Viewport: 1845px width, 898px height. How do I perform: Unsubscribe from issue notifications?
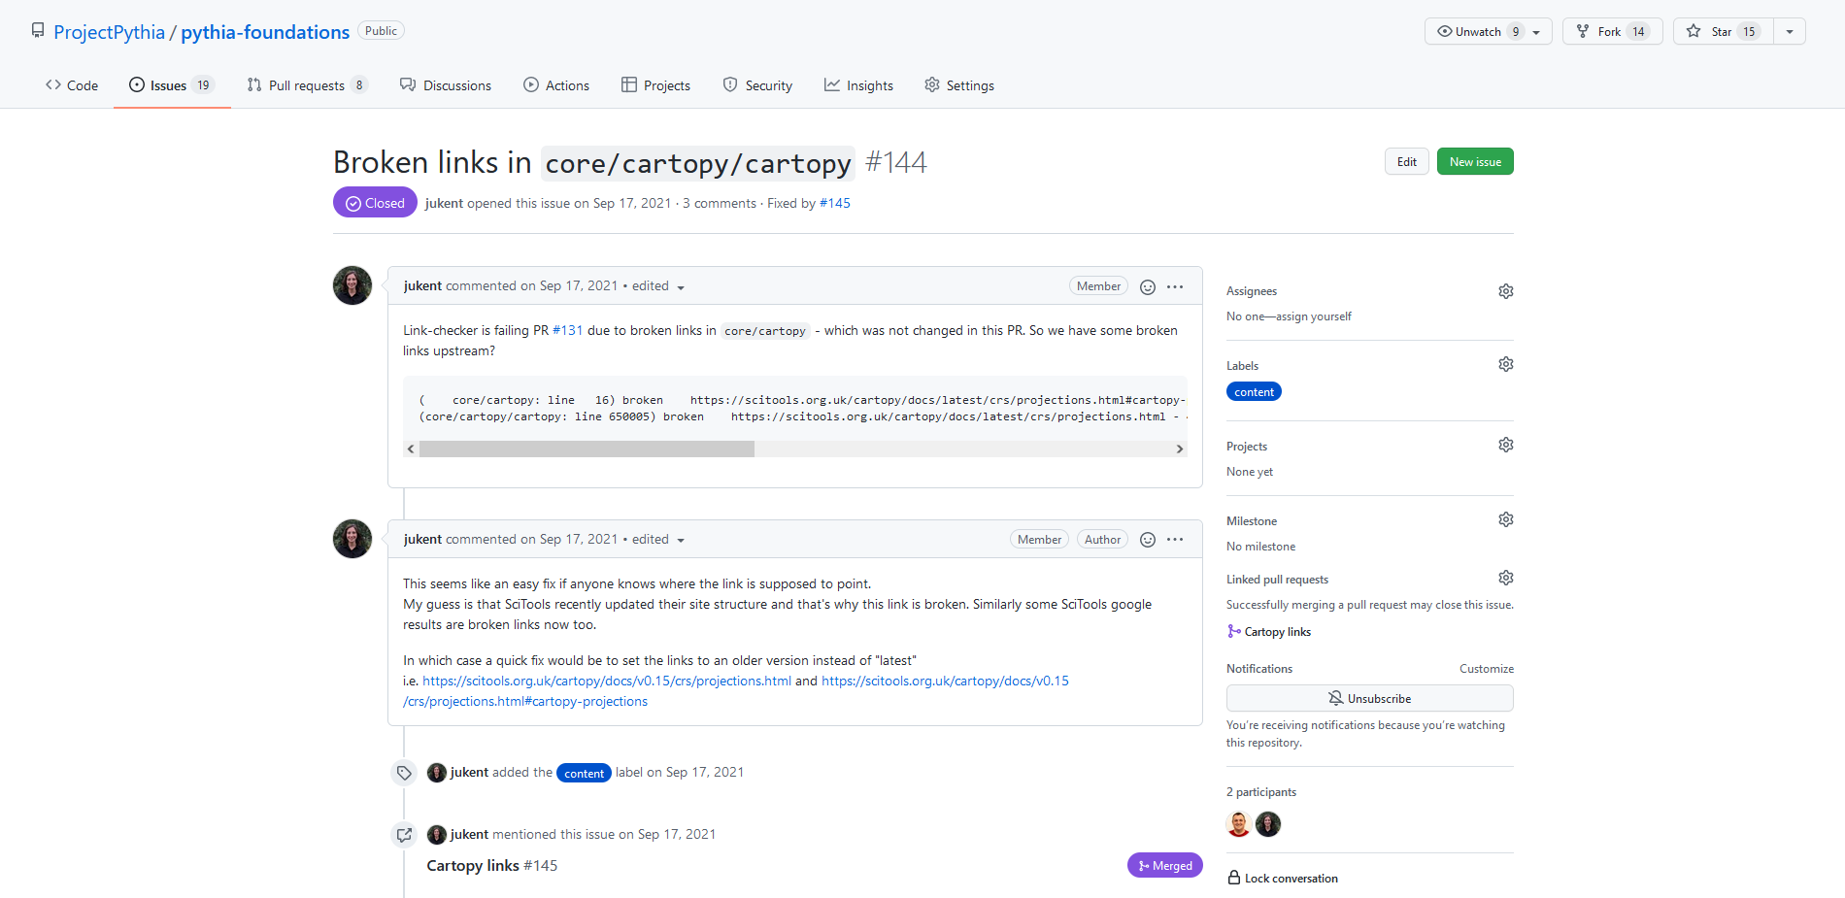[x=1369, y=698]
